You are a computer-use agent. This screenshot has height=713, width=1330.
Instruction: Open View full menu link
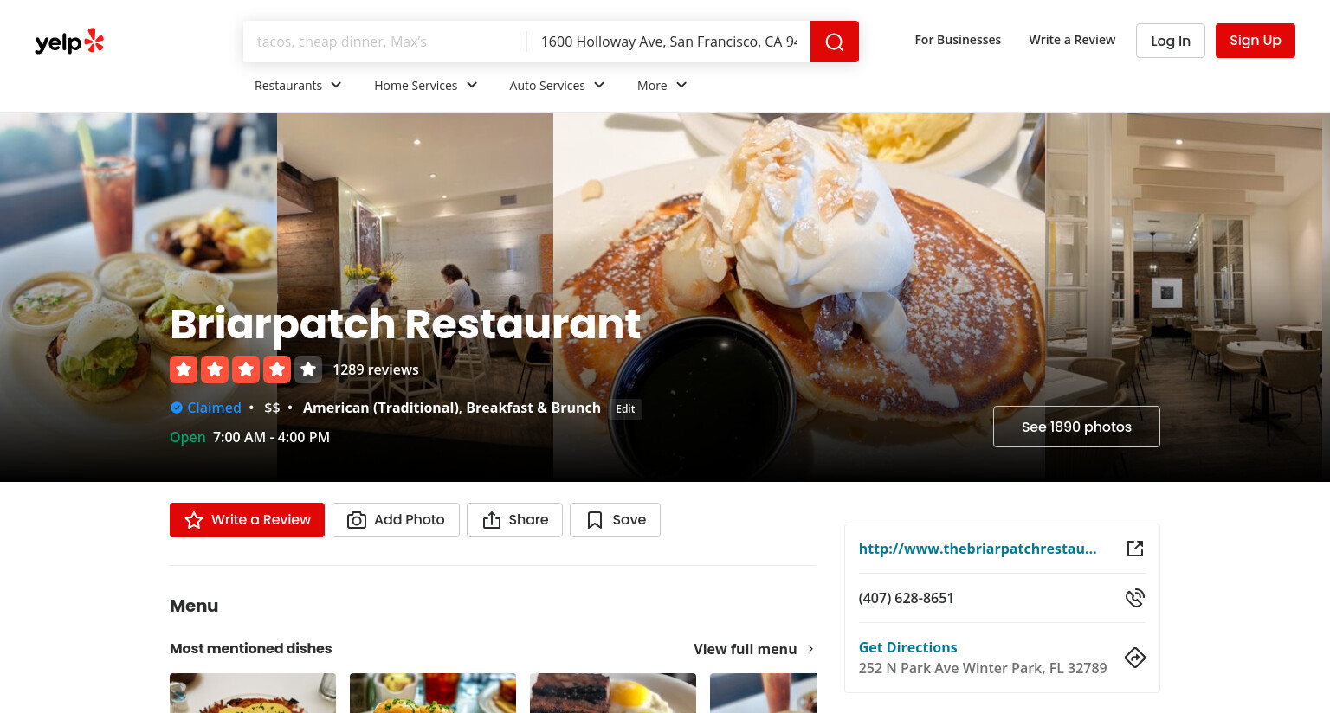754,649
